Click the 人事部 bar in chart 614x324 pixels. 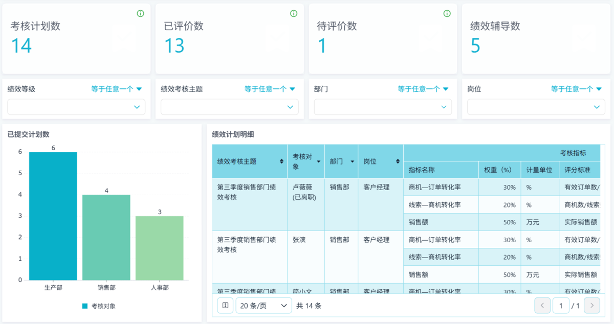(160, 248)
